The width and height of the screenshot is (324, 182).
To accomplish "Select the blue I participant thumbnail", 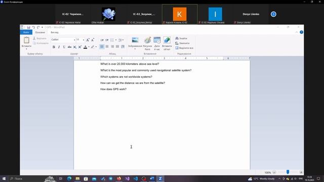I will tap(215, 14).
